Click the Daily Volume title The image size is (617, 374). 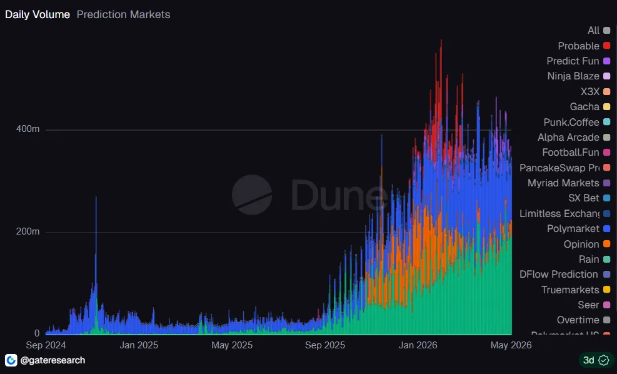pyautogui.click(x=38, y=14)
